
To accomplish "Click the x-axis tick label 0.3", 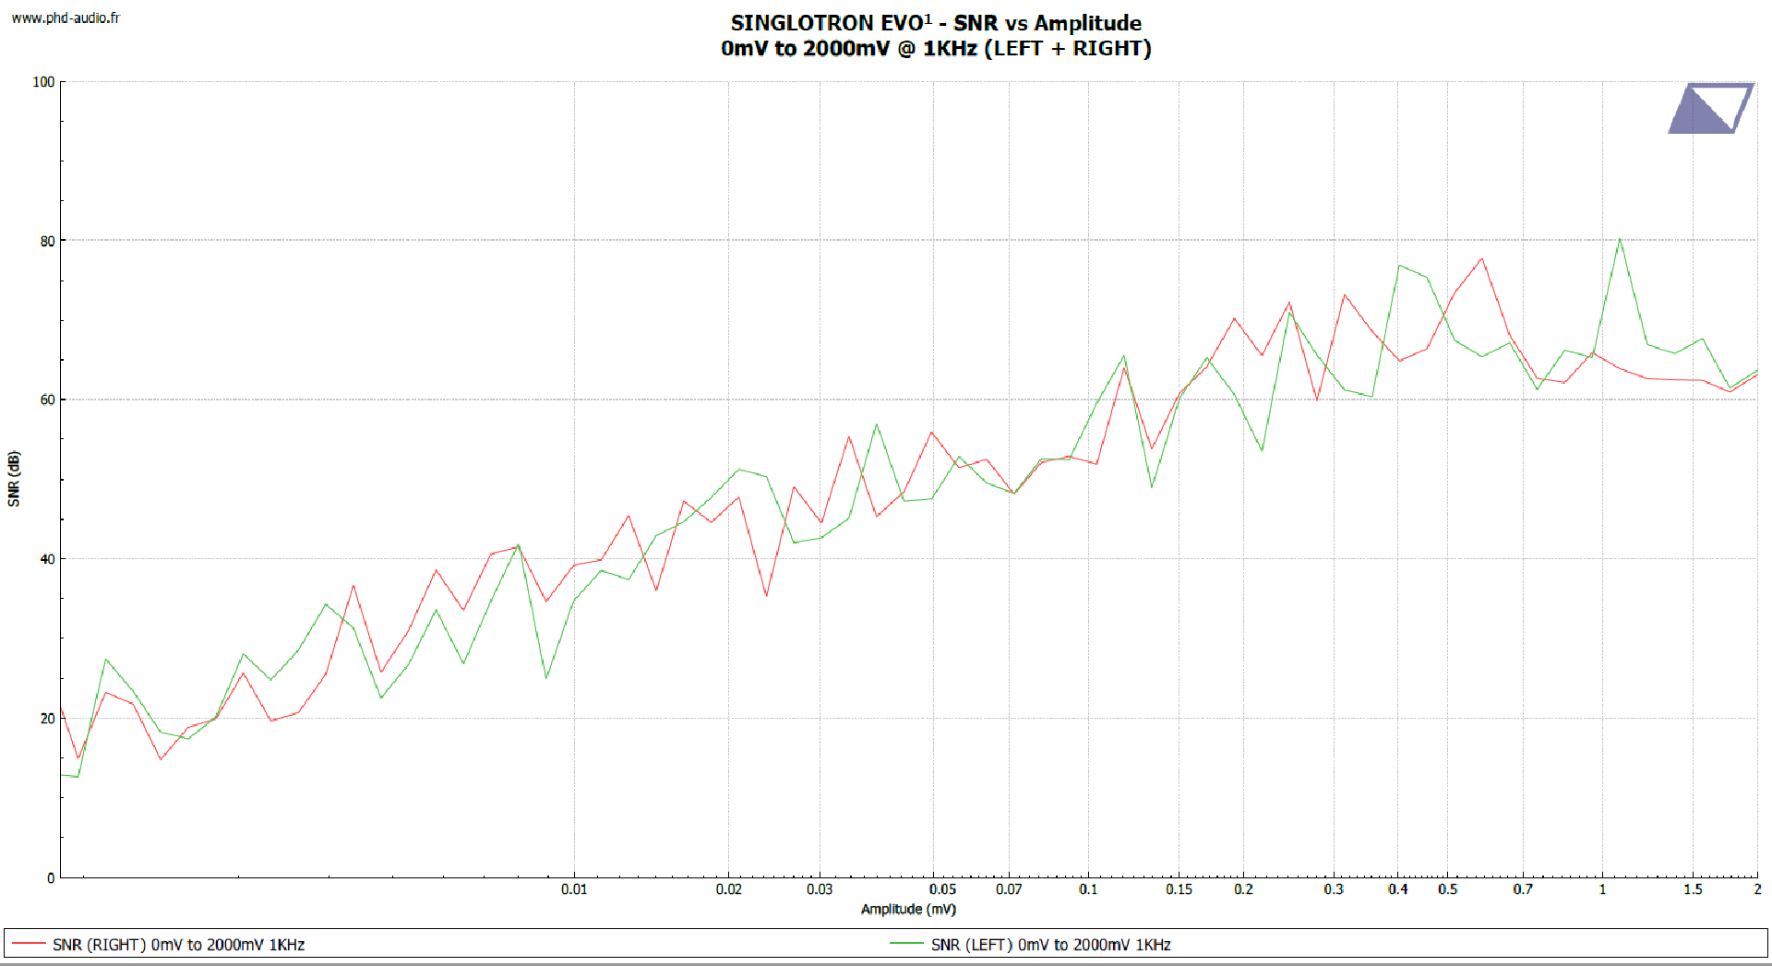I will click(1334, 889).
